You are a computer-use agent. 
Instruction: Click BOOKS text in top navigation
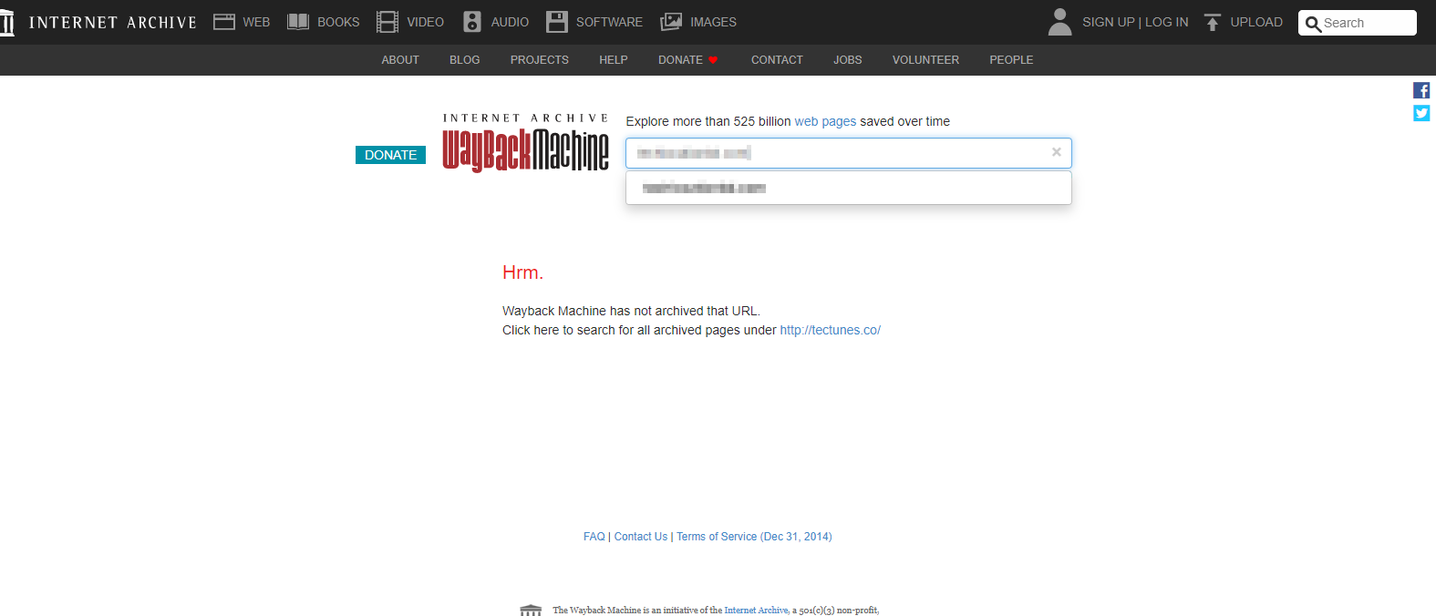click(x=338, y=22)
